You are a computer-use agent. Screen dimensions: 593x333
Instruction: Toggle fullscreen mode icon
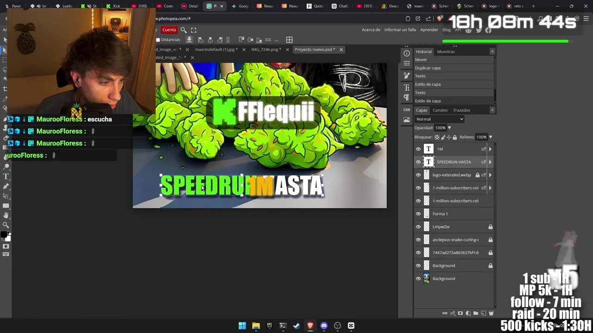[194, 30]
